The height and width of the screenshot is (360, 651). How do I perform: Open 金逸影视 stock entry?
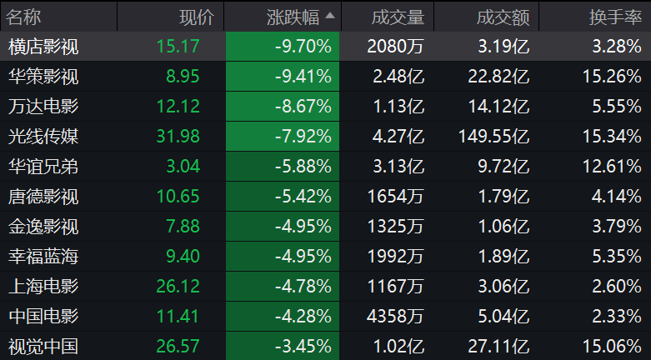coord(43,227)
